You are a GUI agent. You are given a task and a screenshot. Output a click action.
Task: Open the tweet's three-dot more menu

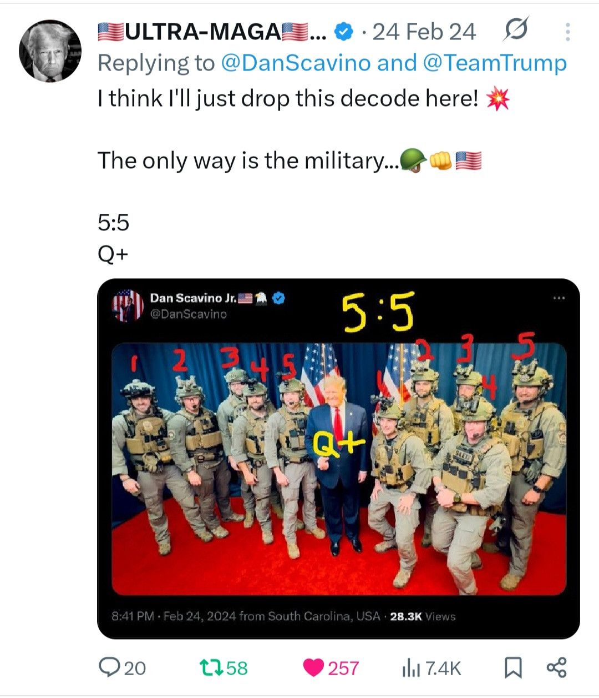pyautogui.click(x=567, y=32)
